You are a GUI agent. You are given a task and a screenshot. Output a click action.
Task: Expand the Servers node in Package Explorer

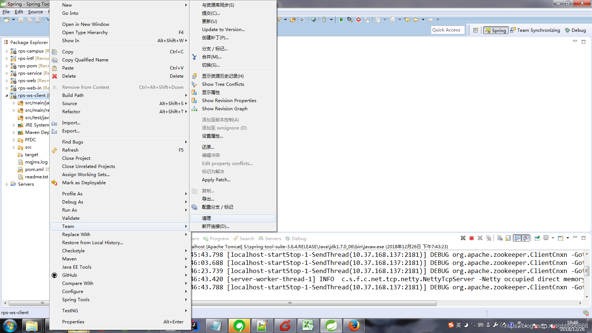pyautogui.click(x=7, y=184)
